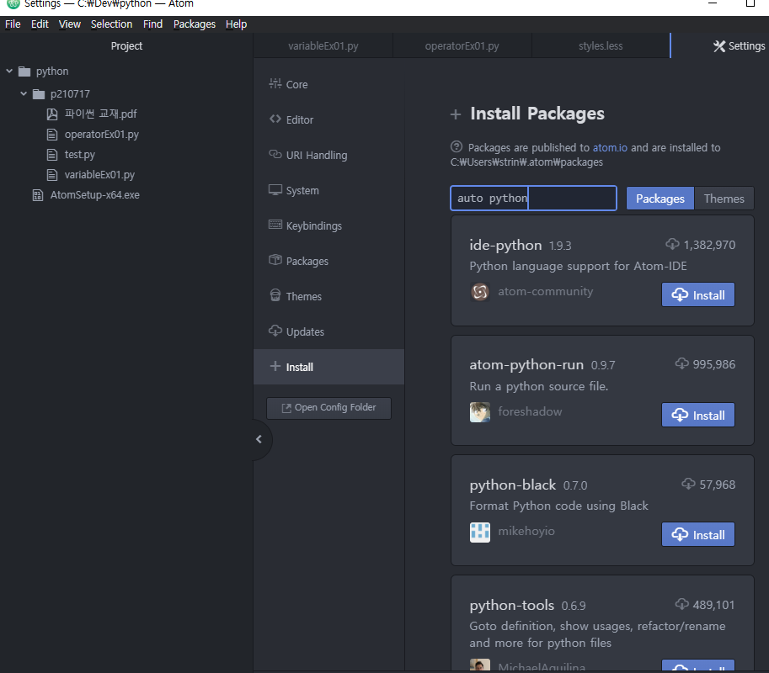Open the python-black package title
769x673 pixels.
coord(512,485)
